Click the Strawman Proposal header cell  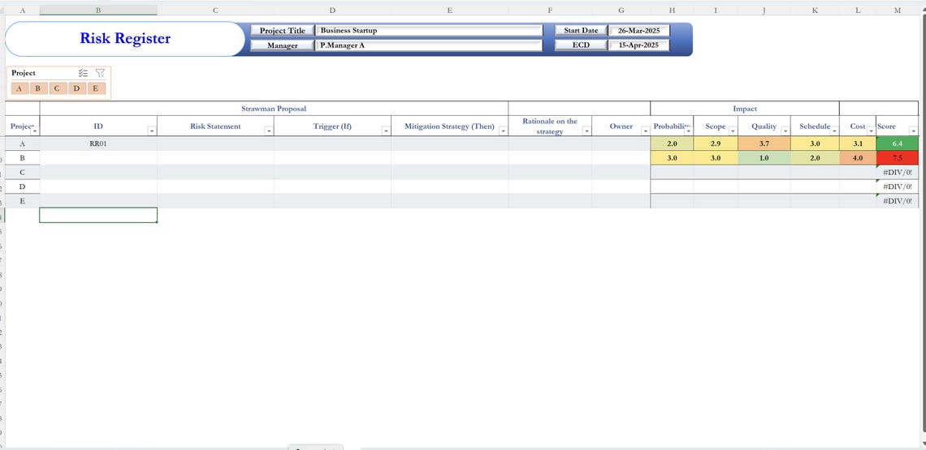point(274,109)
